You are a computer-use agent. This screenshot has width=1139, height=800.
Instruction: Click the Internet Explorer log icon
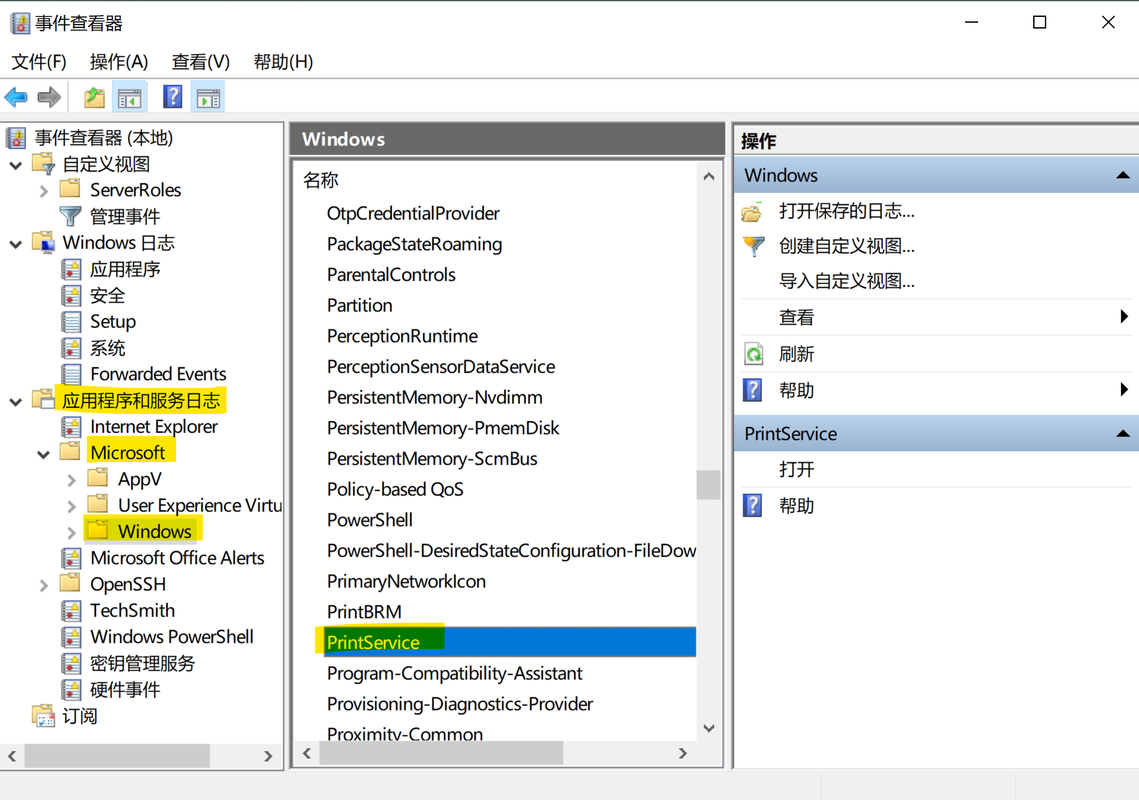[x=71, y=427]
